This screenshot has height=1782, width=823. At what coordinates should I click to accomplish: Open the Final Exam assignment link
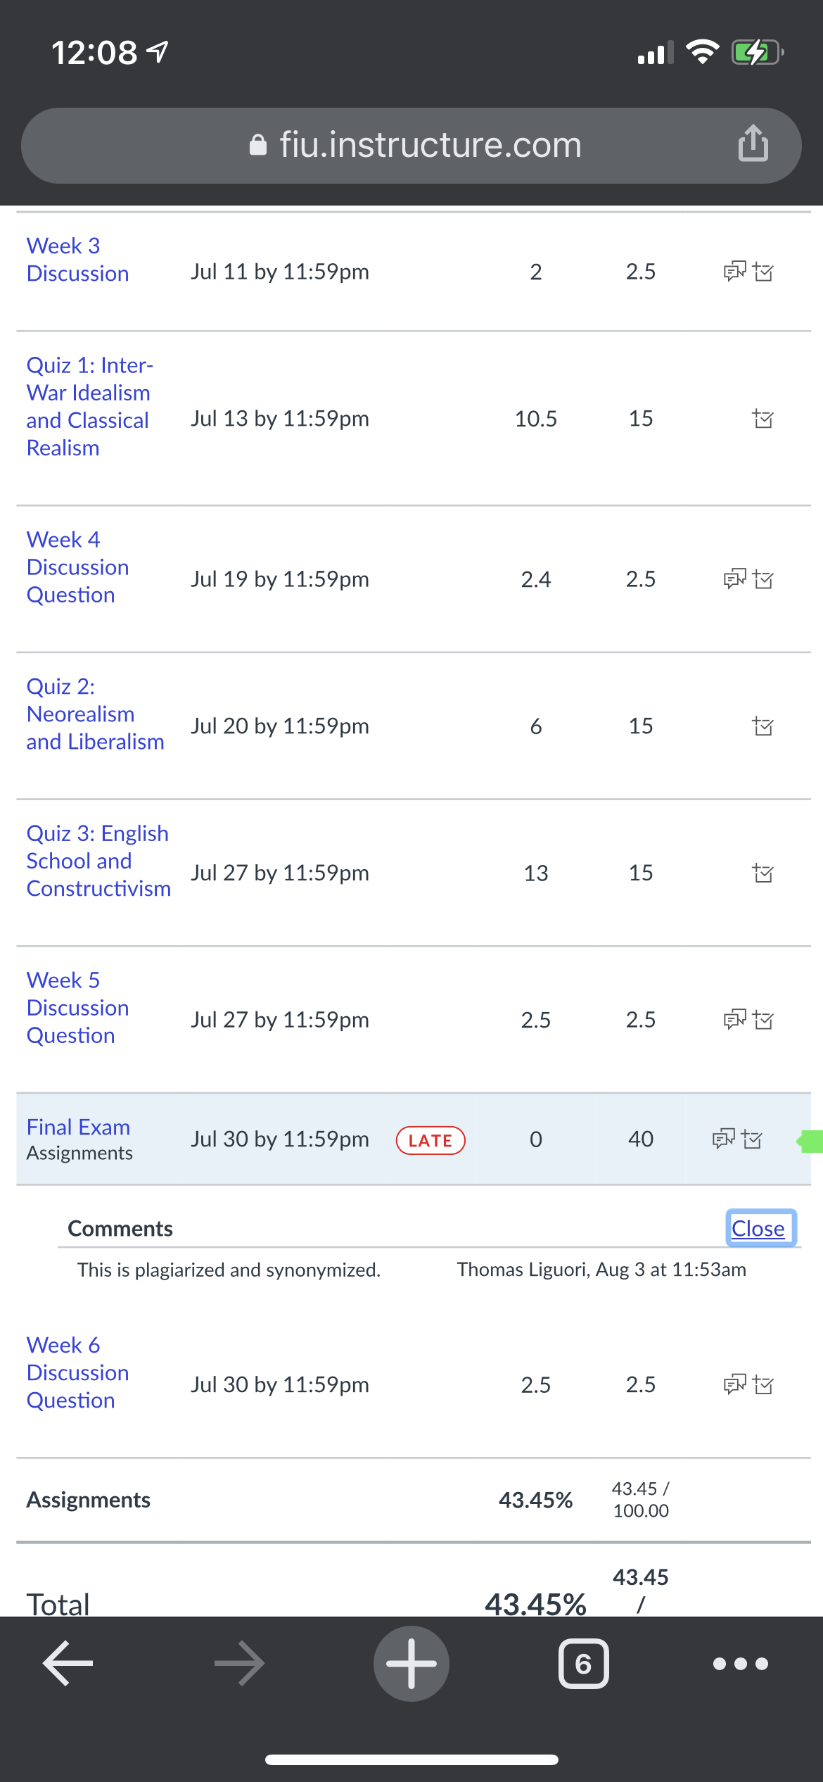point(78,1127)
